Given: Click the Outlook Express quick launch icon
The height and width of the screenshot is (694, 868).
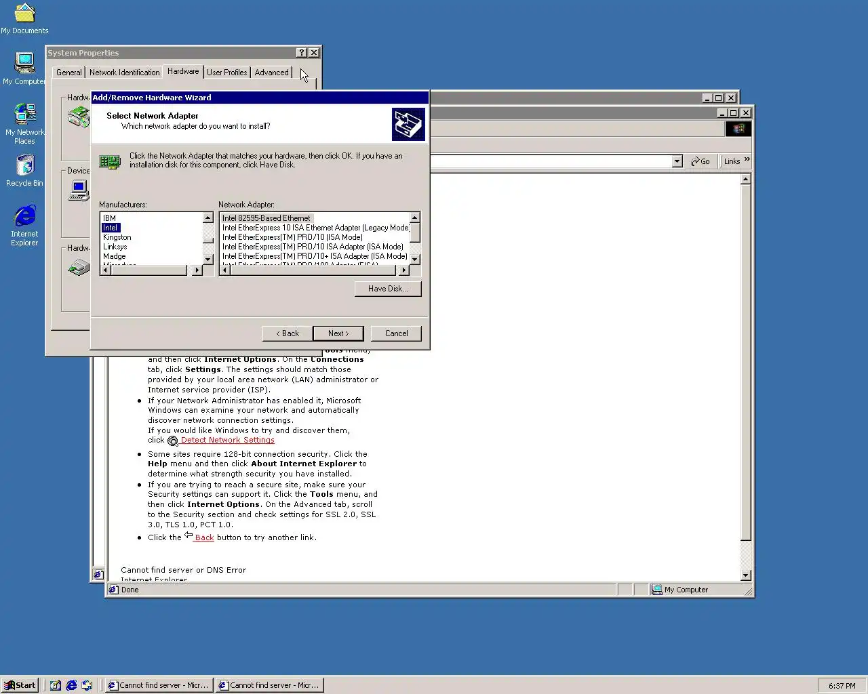Looking at the screenshot, I should click(87, 685).
